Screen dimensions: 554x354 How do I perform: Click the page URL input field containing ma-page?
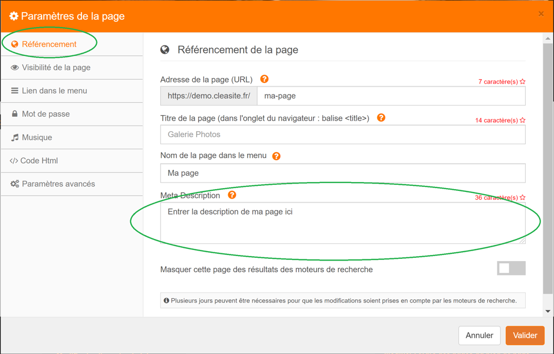(x=391, y=96)
